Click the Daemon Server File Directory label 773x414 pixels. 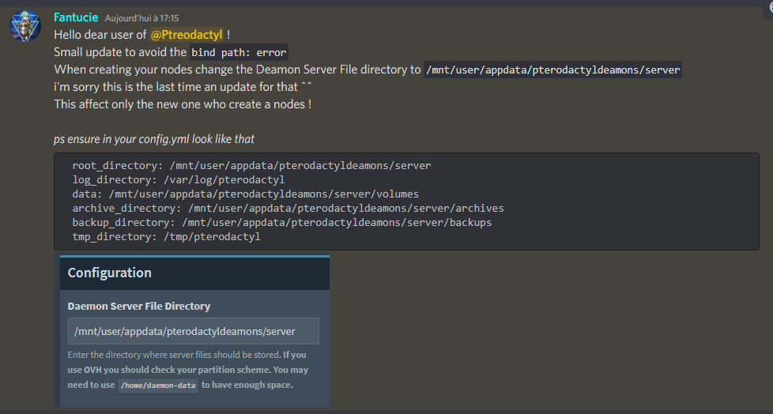pos(139,306)
